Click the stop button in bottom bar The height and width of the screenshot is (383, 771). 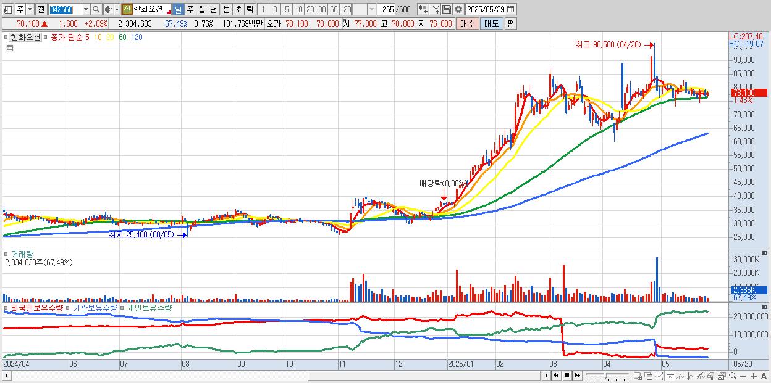567,376
